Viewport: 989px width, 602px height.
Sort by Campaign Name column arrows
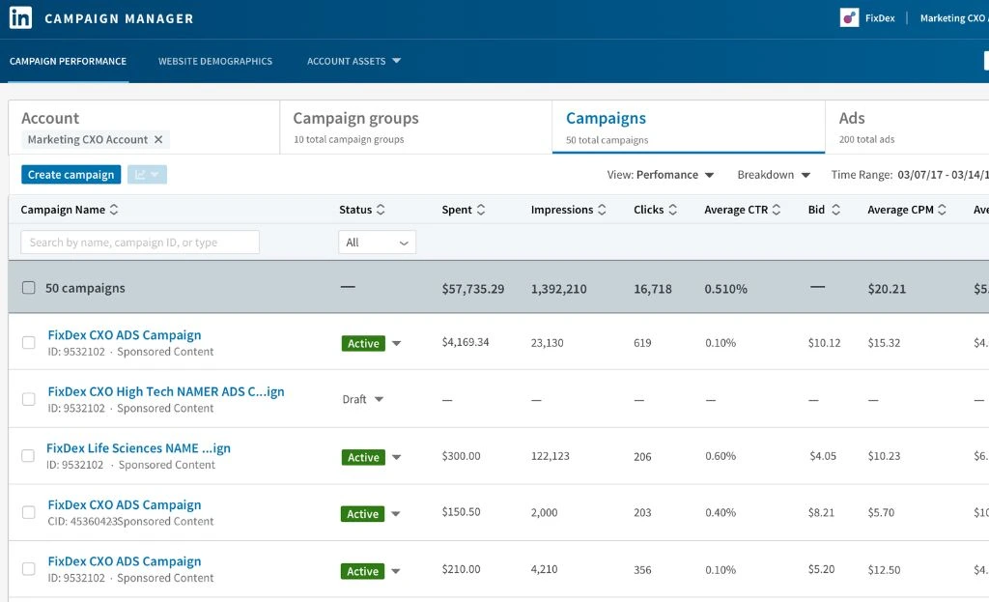click(x=114, y=210)
